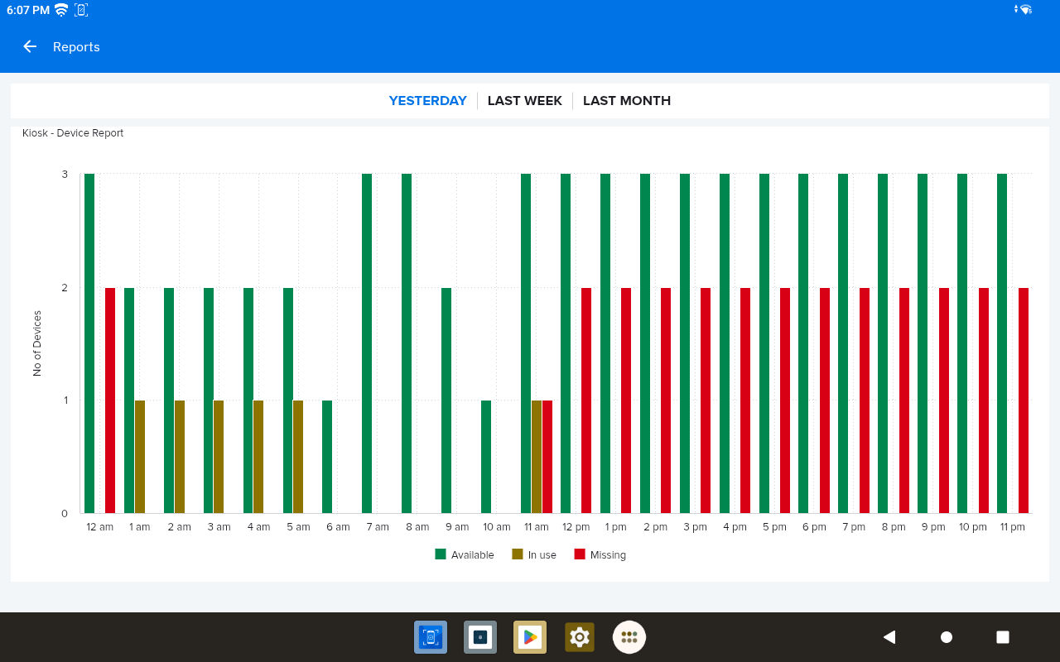
Task: Switch to the LAST WEEK tab
Action: (524, 101)
